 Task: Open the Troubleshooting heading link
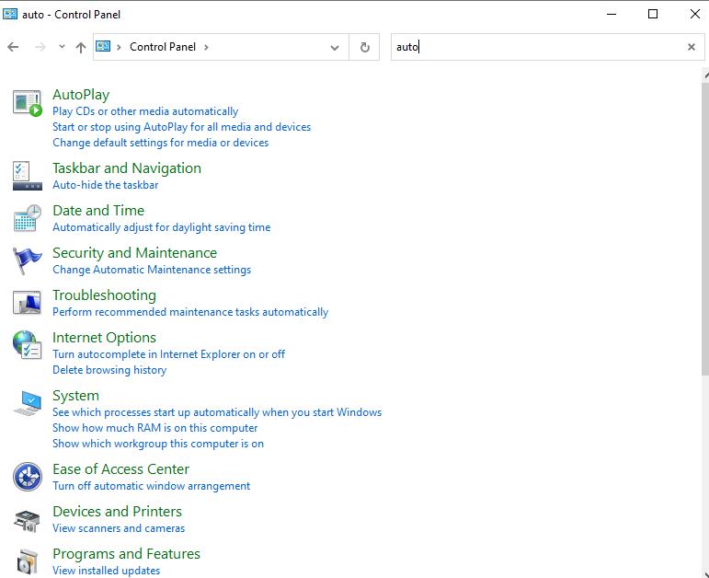point(105,295)
